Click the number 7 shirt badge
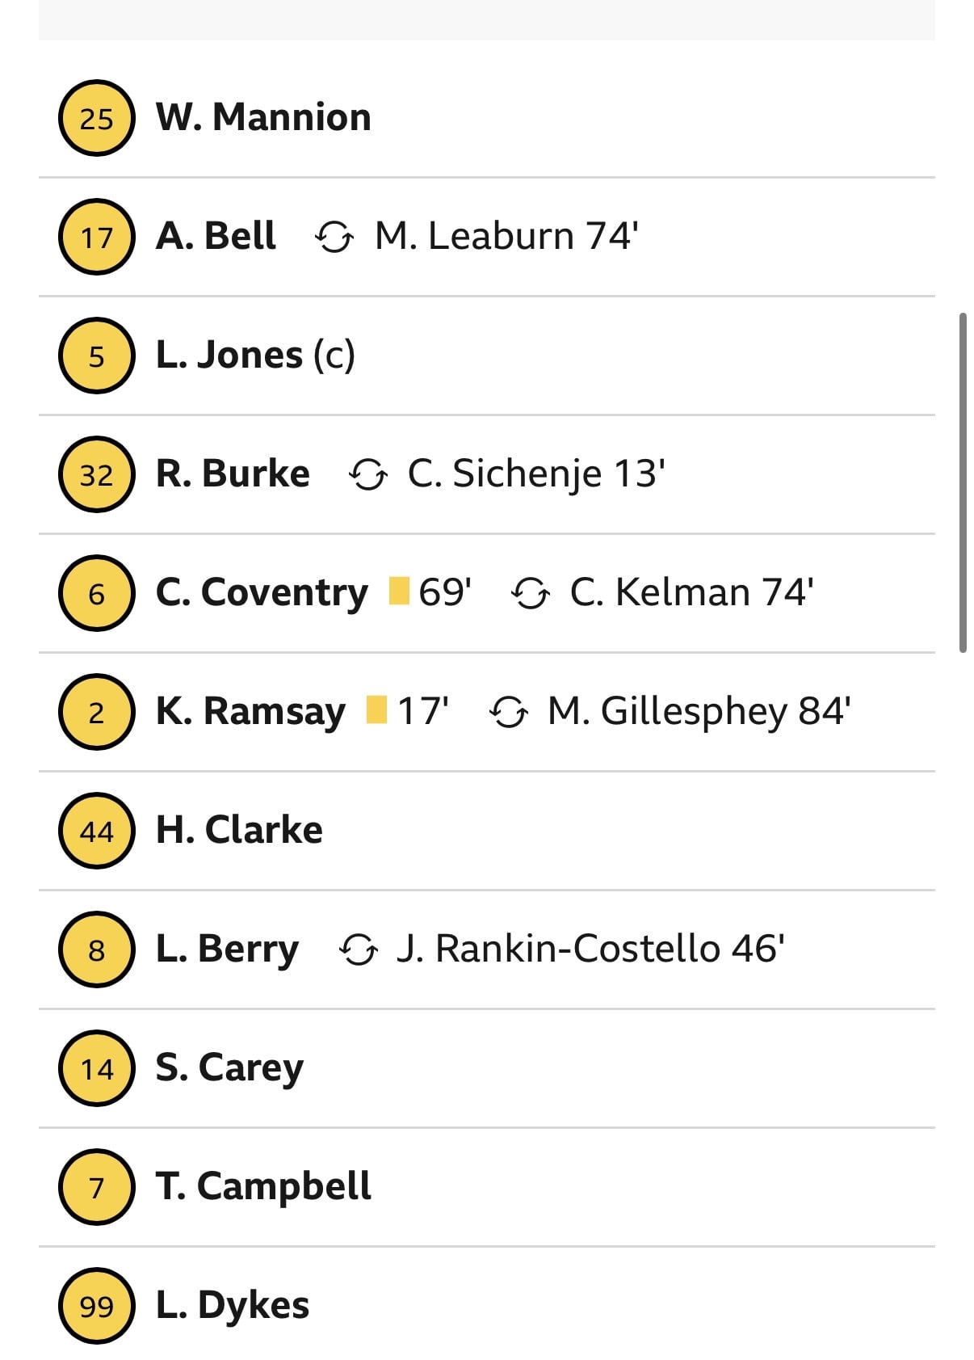974x1360 pixels. click(x=97, y=1187)
